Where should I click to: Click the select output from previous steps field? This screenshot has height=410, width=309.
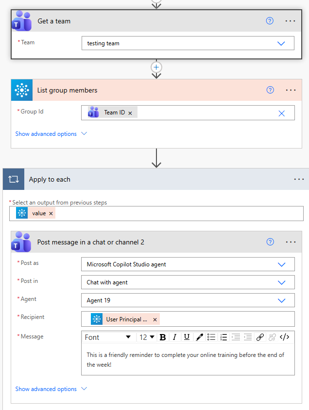(156, 213)
